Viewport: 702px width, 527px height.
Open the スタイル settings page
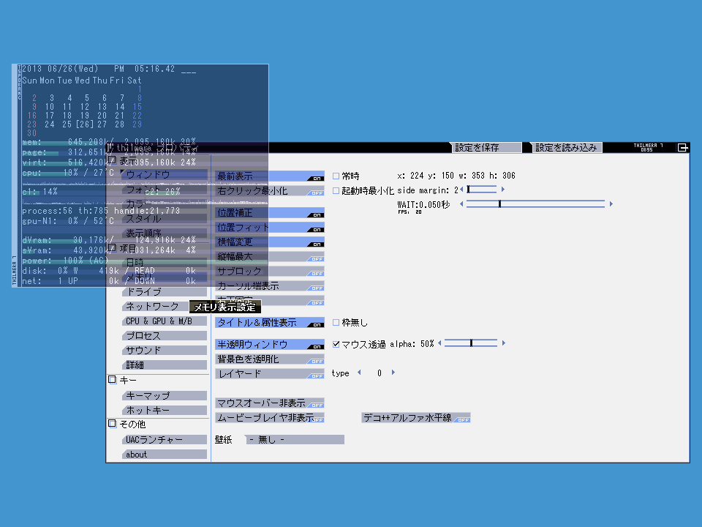(165, 219)
